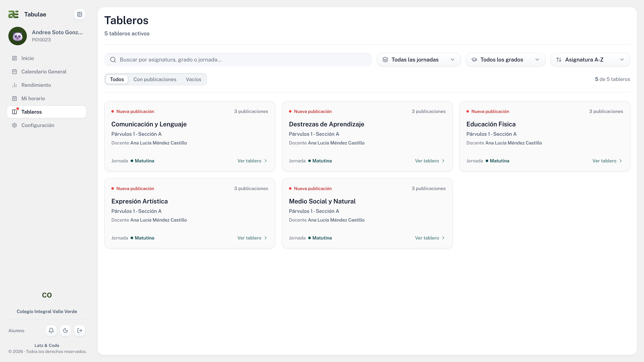This screenshot has height=362, width=644.
Task: Click the logout icon in sidebar footer
Action: pyautogui.click(x=79, y=331)
